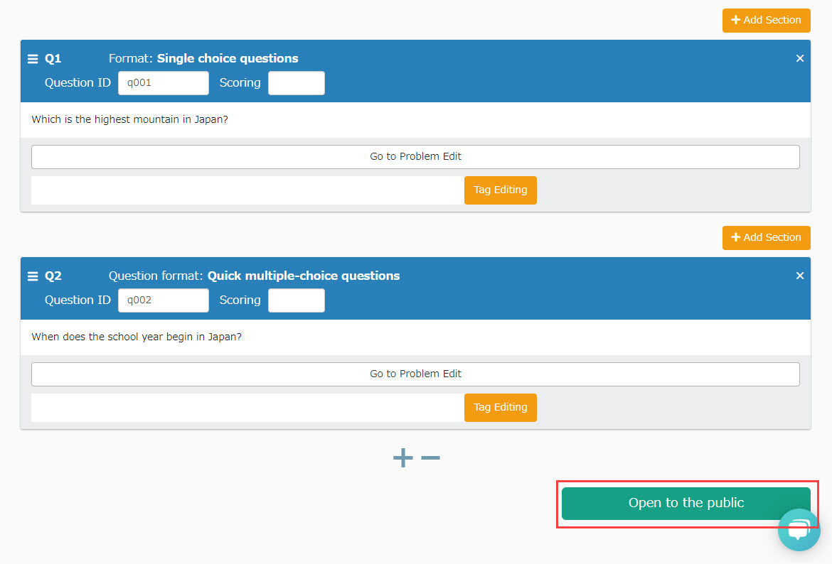The image size is (832, 564).
Task: Click Add Section above Q2
Action: click(x=766, y=238)
